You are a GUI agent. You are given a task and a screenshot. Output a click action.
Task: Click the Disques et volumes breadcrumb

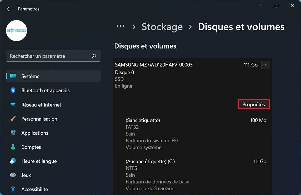click(241, 27)
